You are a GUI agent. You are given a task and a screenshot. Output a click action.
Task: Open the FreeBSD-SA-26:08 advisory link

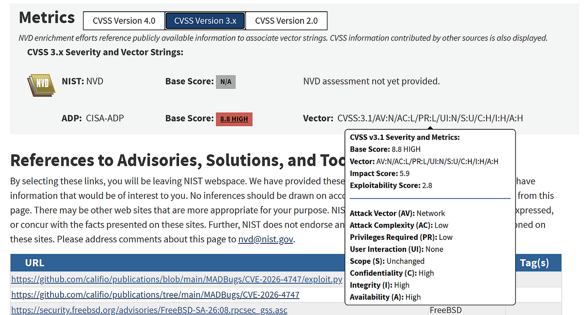(x=149, y=310)
